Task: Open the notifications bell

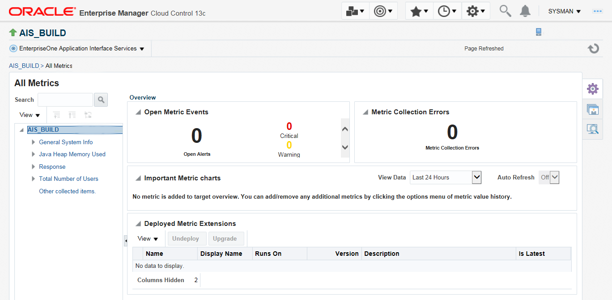Action: 525,11
